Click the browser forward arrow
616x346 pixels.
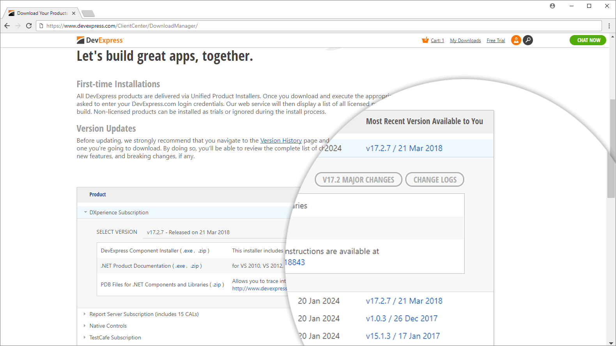[x=18, y=26]
